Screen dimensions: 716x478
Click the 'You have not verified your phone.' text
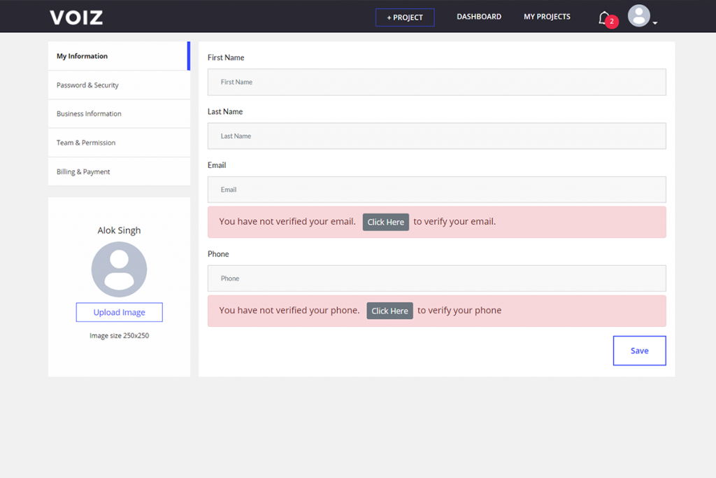pos(289,310)
